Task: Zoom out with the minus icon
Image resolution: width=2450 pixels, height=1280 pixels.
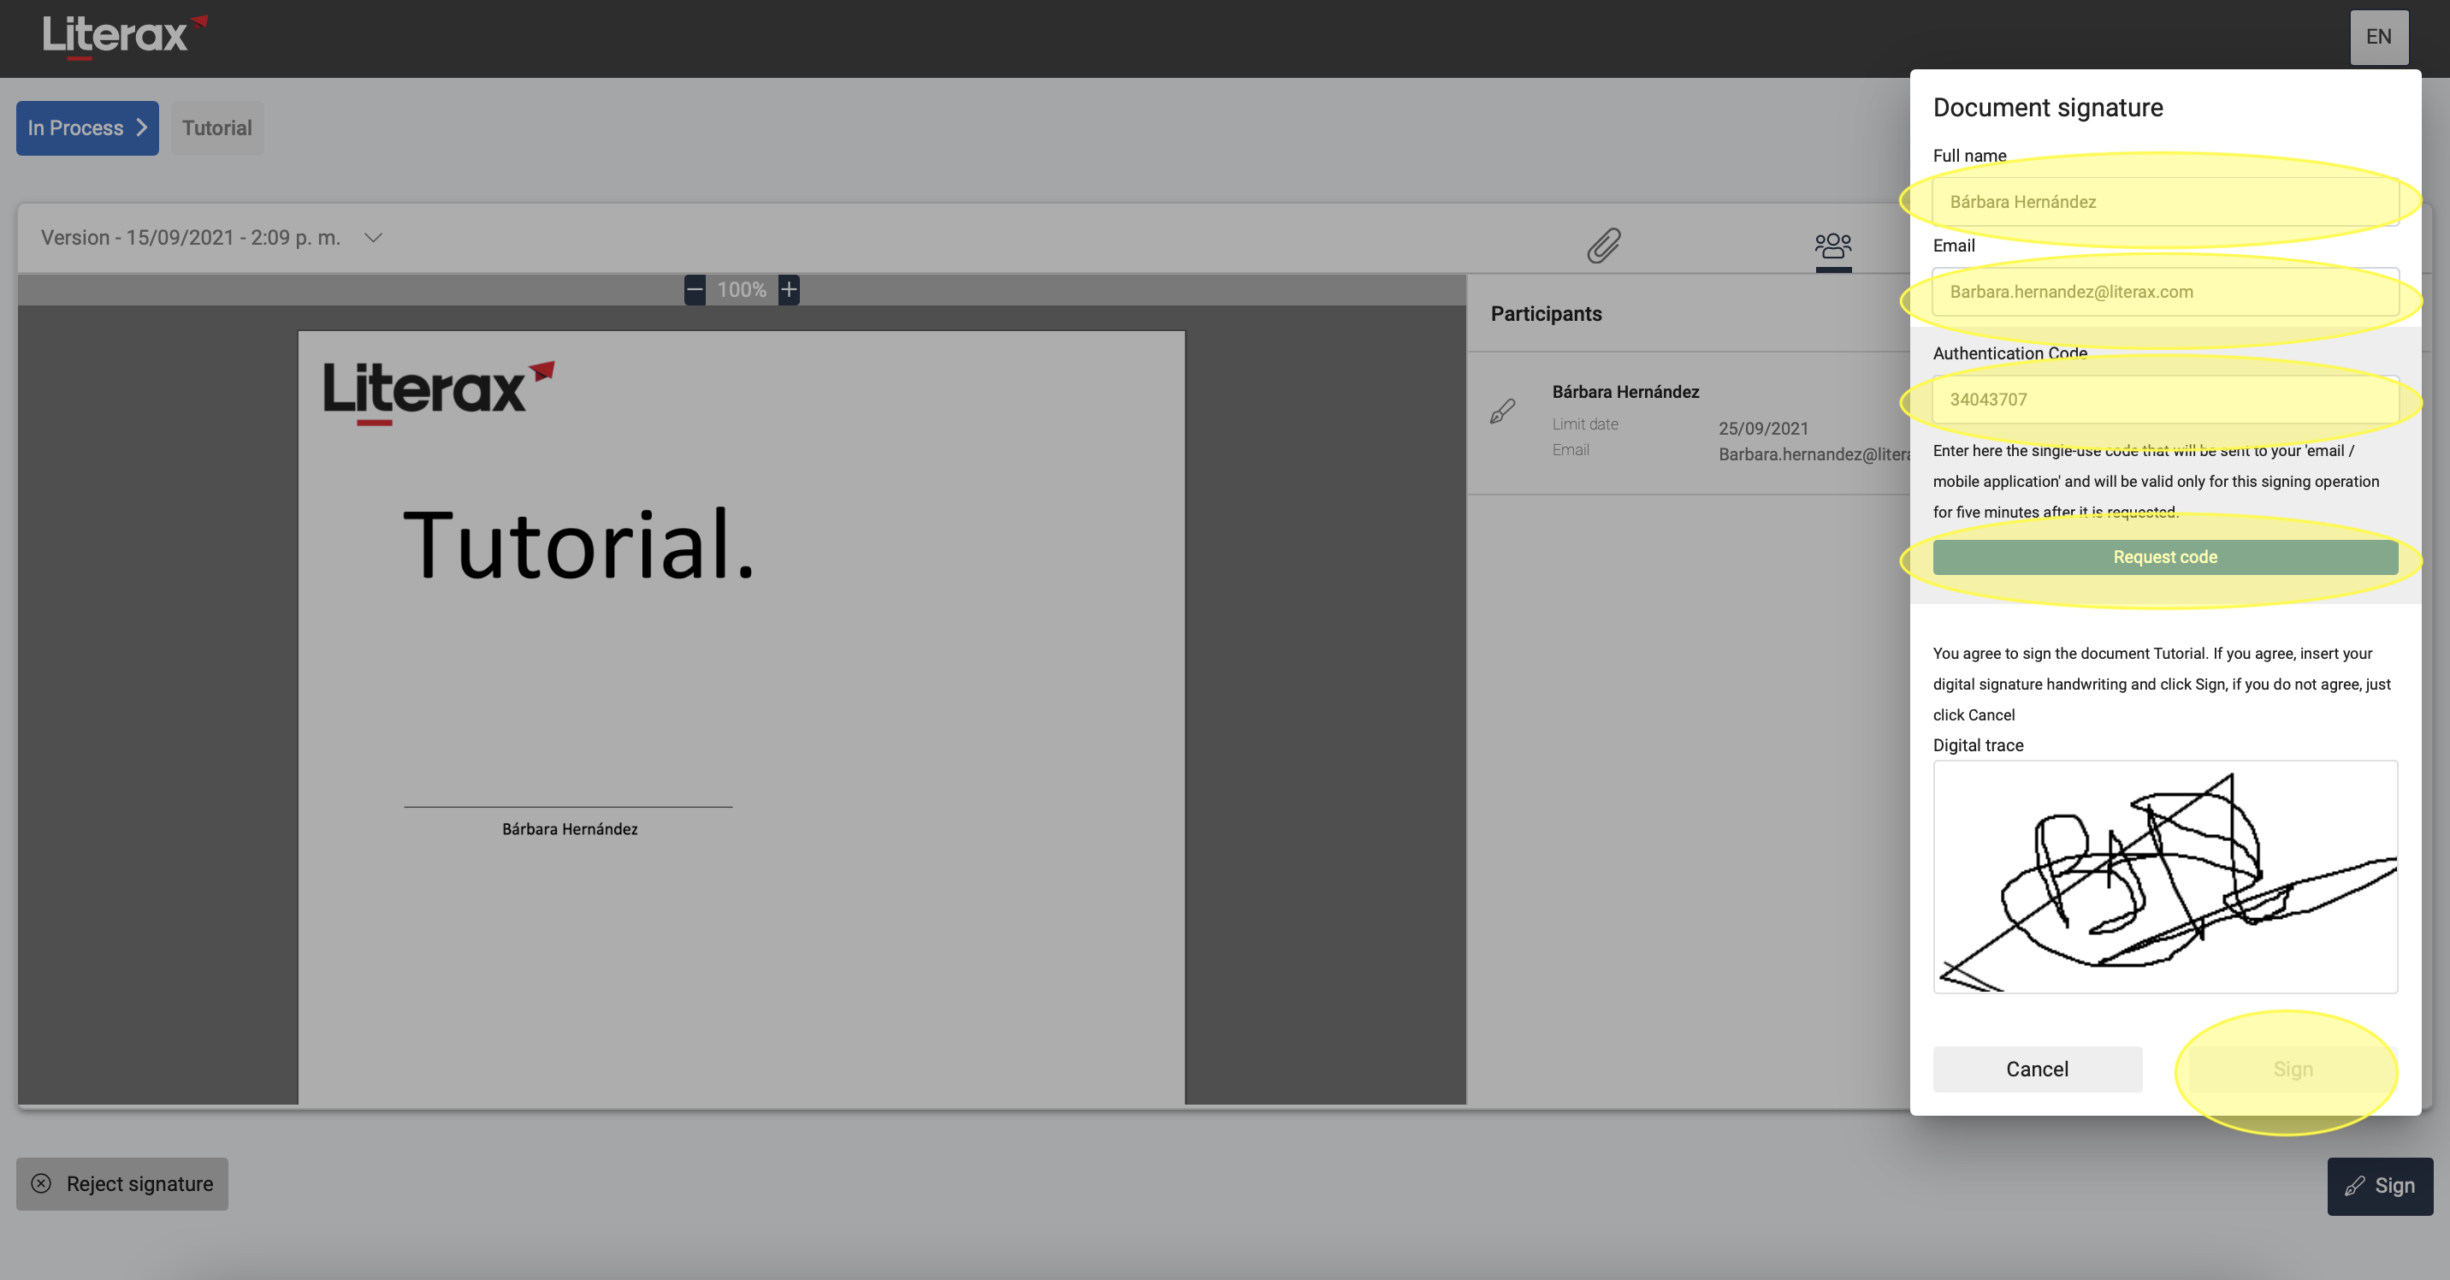Action: pyautogui.click(x=695, y=290)
